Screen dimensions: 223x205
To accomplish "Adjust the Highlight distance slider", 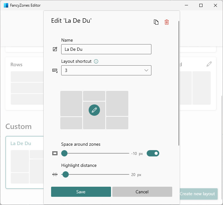I will [x=95, y=174].
